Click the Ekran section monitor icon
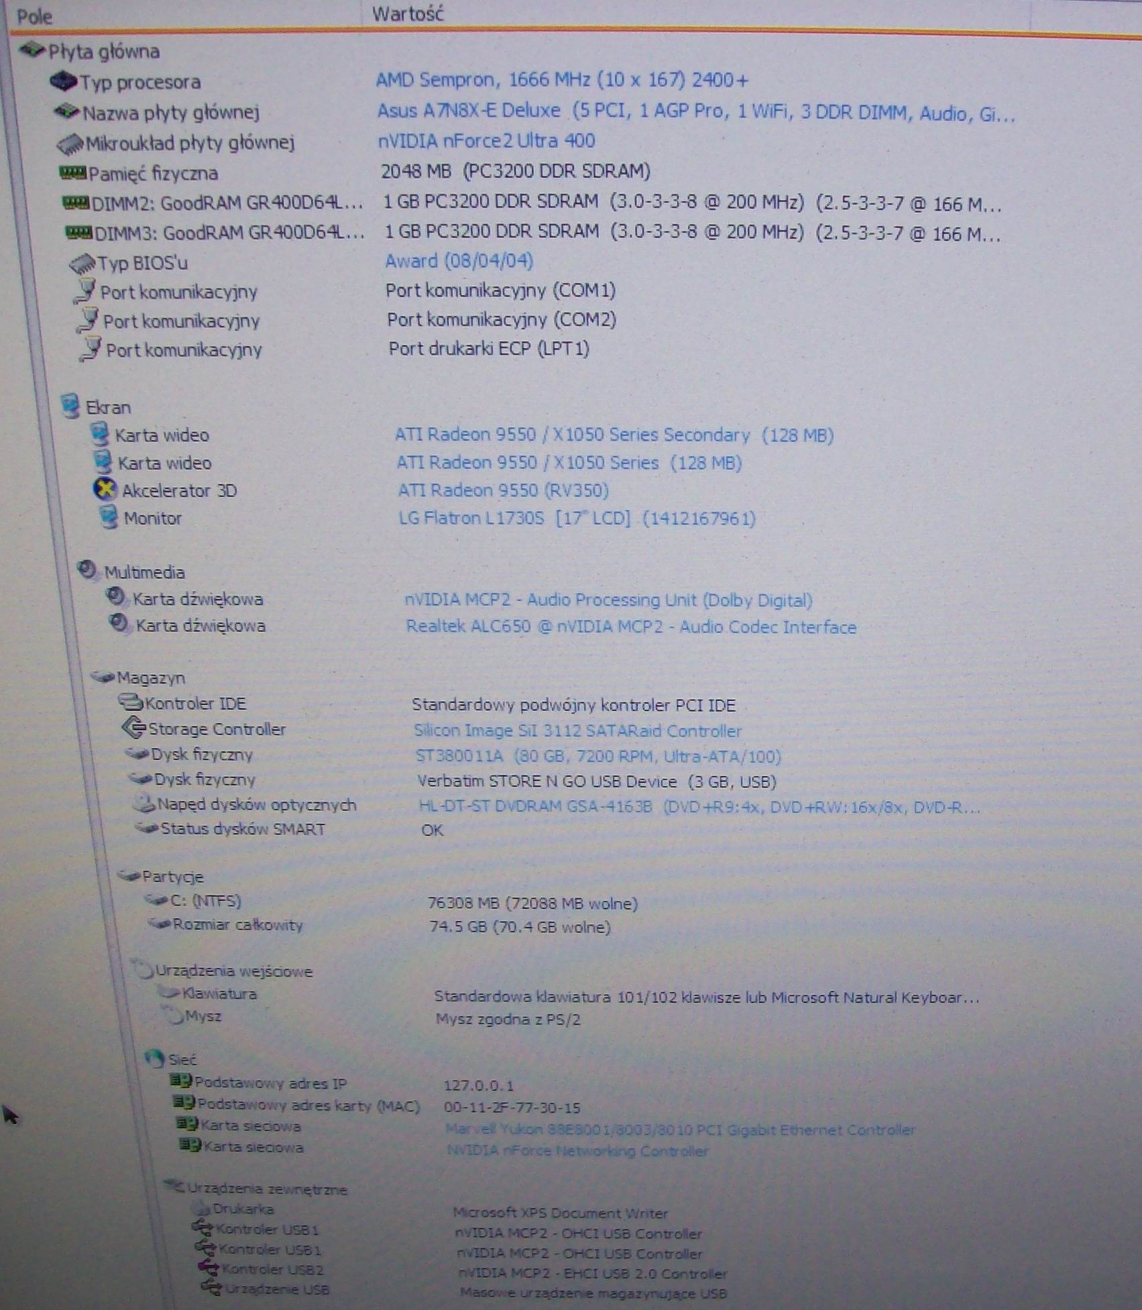Viewport: 1142px width, 1310px height. click(70, 406)
